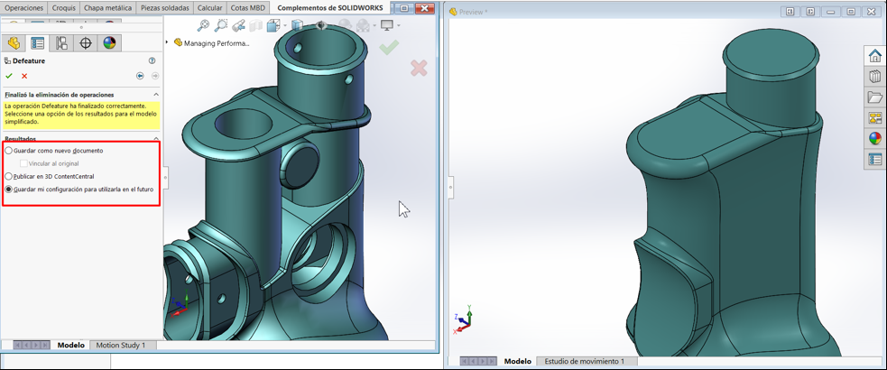Image resolution: width=887 pixels, height=370 pixels.
Task: Click the Zoom to Fit tool
Action: 203,25
